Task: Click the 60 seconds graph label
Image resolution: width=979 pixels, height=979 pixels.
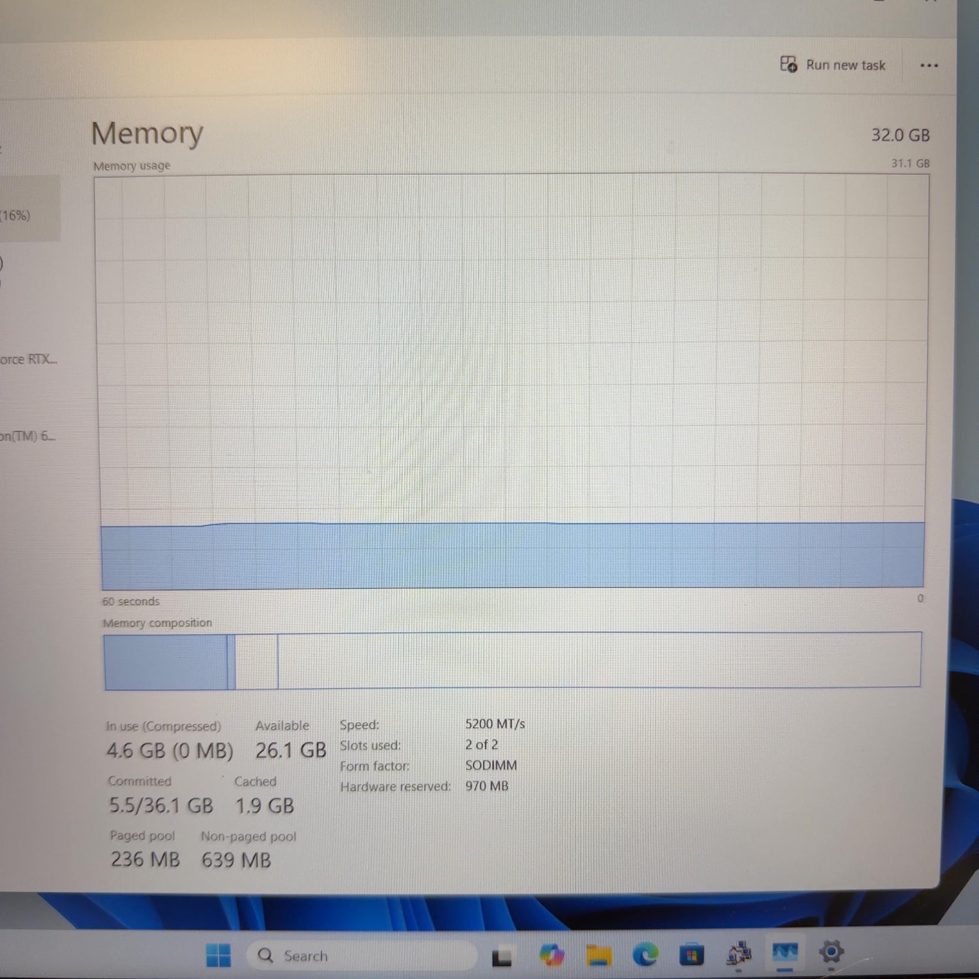Action: point(131,601)
